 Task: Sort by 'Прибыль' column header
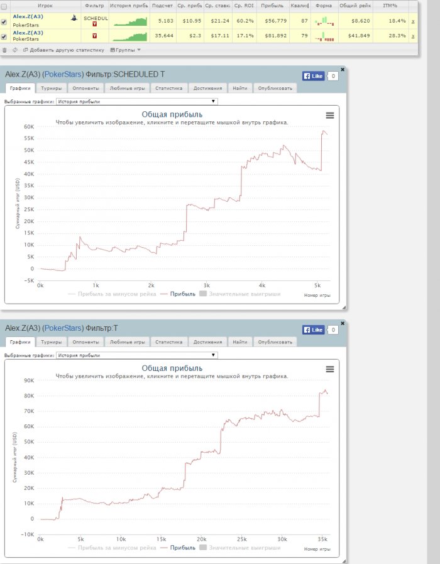(272, 6)
